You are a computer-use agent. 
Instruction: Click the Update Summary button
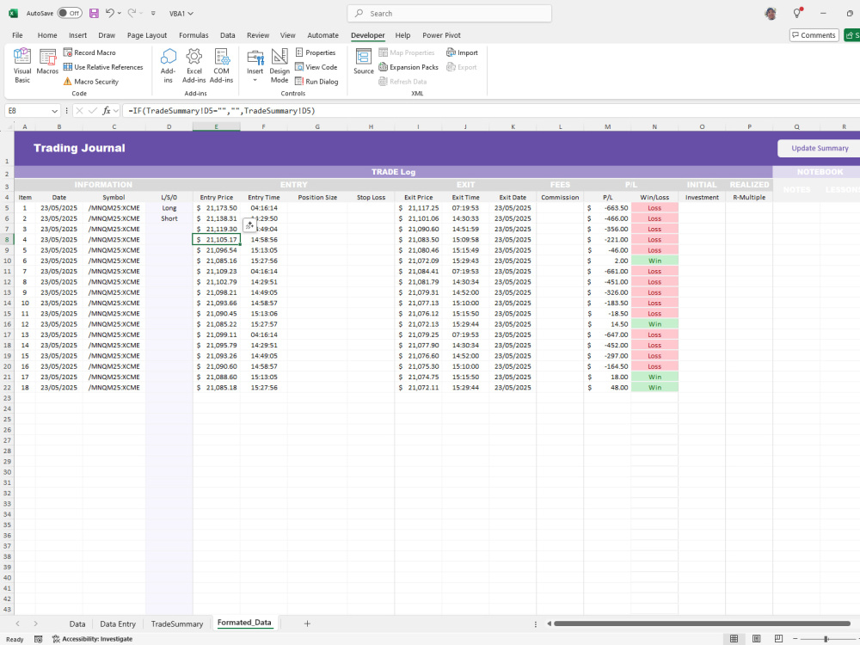pyautogui.click(x=820, y=148)
